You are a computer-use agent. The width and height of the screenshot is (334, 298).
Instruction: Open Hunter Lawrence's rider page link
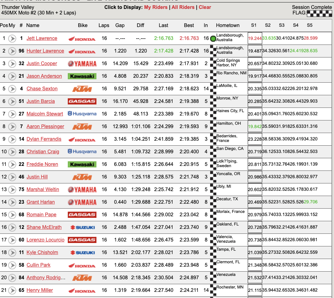(45, 51)
